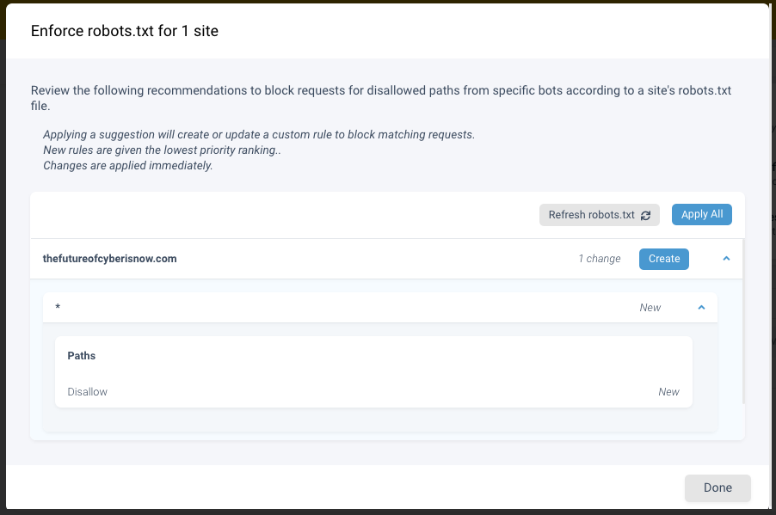Screen dimensions: 776x515
Task: Click the refresh arrows icon beside robots.txt
Action: coord(645,215)
